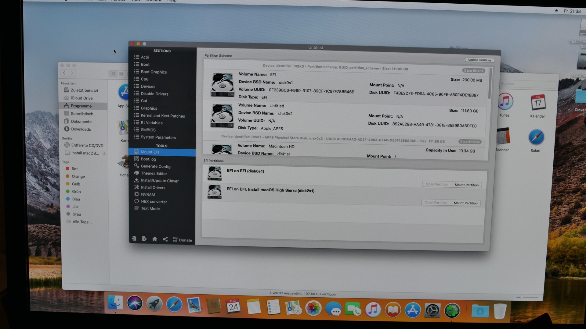Adjust the Finder icon size slider
This screenshot has width=586, height=329.
click(522, 297)
